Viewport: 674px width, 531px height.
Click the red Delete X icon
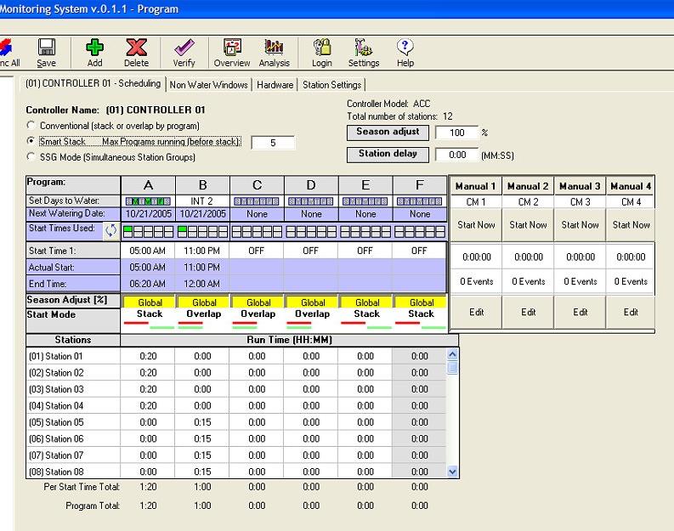pos(136,48)
